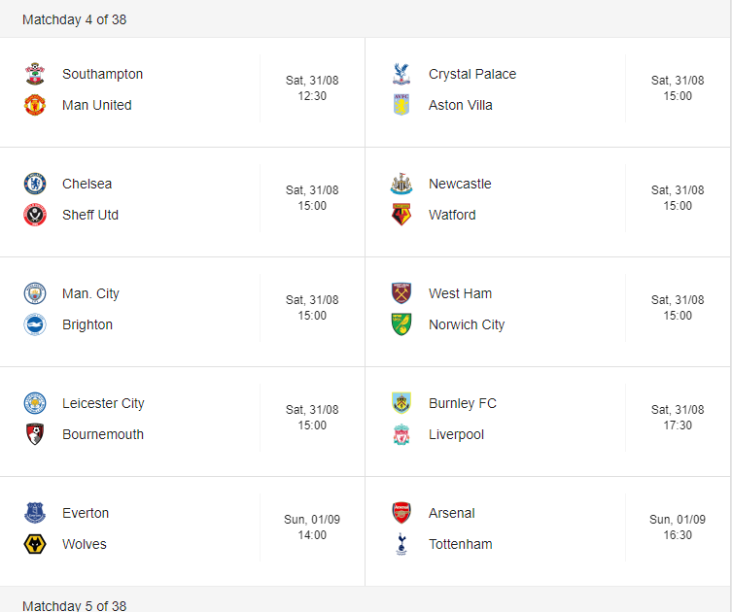The height and width of the screenshot is (612, 732).
Task: Open the Matchday 5 of 38 header
Action: [74, 605]
